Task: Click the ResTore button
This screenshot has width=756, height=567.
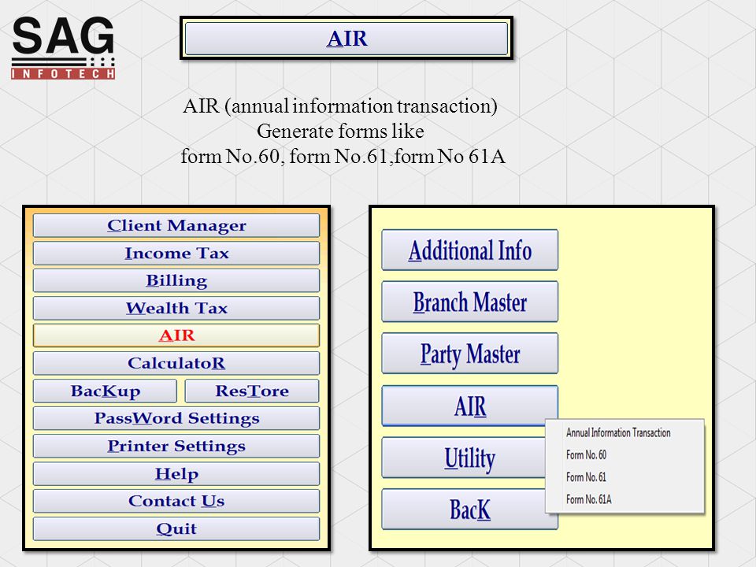Action: point(252,391)
